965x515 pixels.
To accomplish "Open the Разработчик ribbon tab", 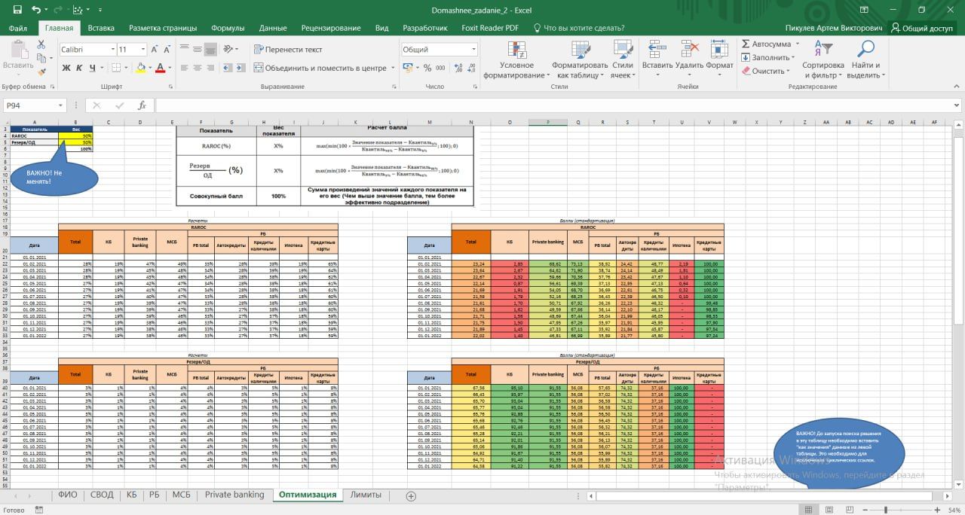I will 425,28.
